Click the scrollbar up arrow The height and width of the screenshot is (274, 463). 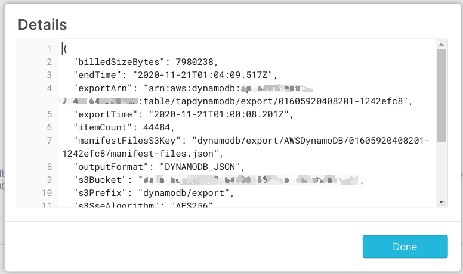pyautogui.click(x=442, y=45)
